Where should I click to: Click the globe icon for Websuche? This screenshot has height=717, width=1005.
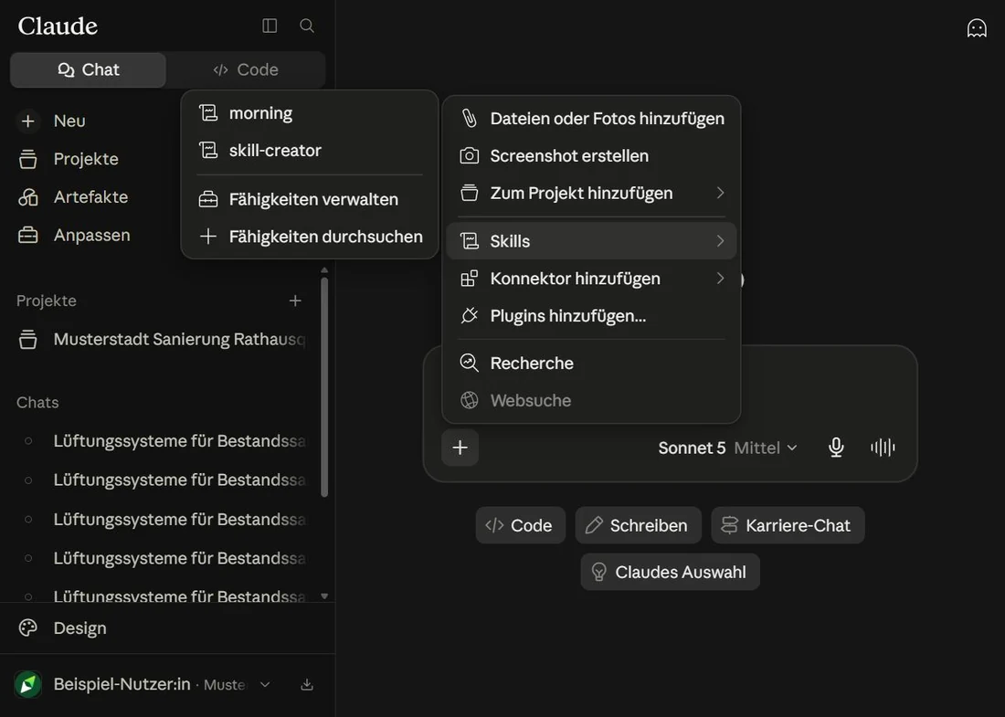(470, 400)
